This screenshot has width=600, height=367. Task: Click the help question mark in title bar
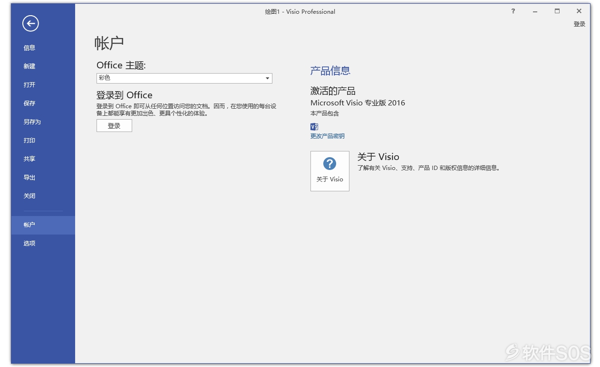[x=513, y=11]
